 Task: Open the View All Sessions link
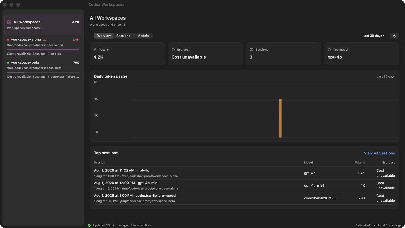coord(379,153)
